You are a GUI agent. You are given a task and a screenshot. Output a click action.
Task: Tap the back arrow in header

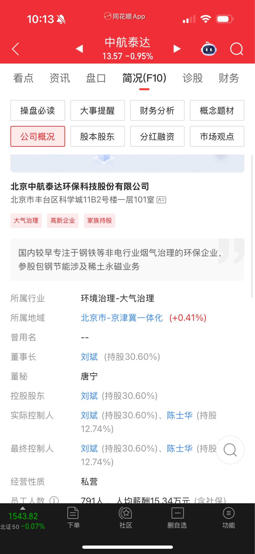click(x=16, y=49)
